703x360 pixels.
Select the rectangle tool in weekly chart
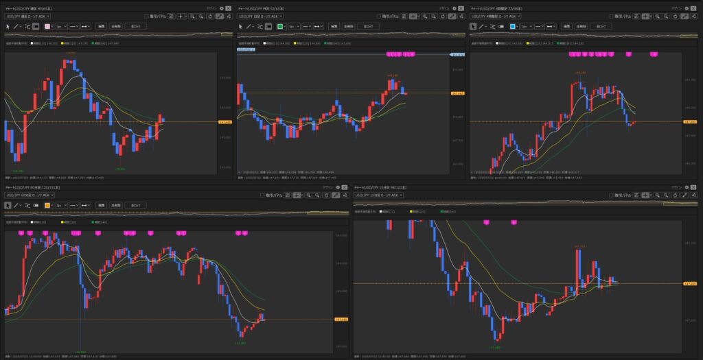[x=36, y=27]
